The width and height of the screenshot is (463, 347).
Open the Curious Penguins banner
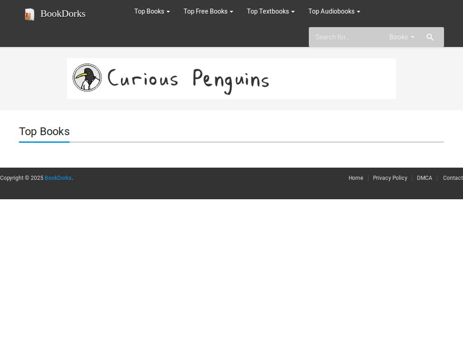(x=231, y=79)
